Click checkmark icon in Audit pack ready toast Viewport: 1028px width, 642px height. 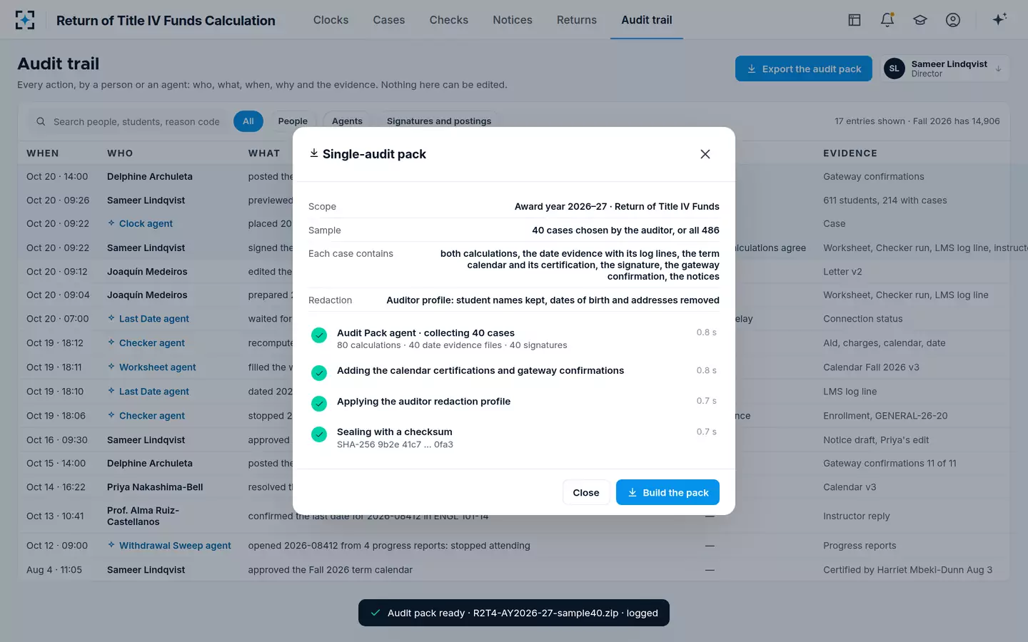[x=376, y=613]
